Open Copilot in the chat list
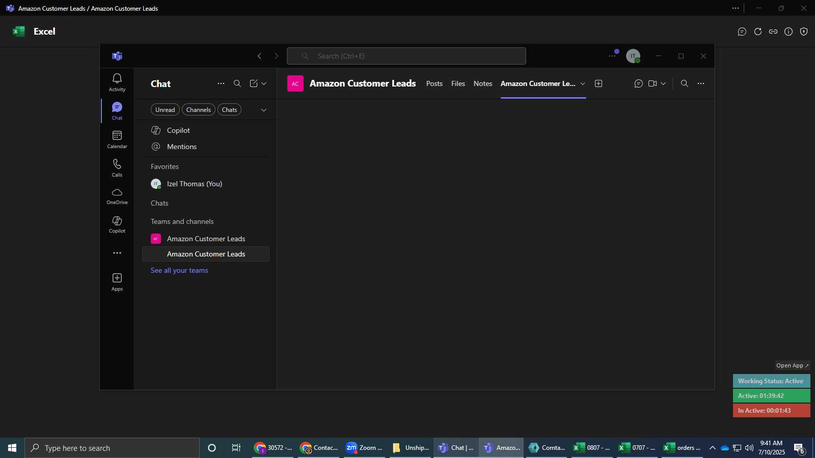815x458 pixels. [206, 130]
